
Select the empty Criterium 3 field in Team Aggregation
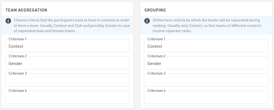pos(67,80)
